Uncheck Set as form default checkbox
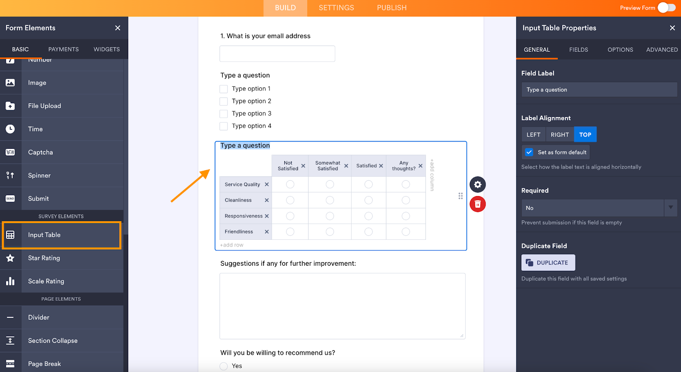Image resolution: width=681 pixels, height=372 pixels. 529,152
